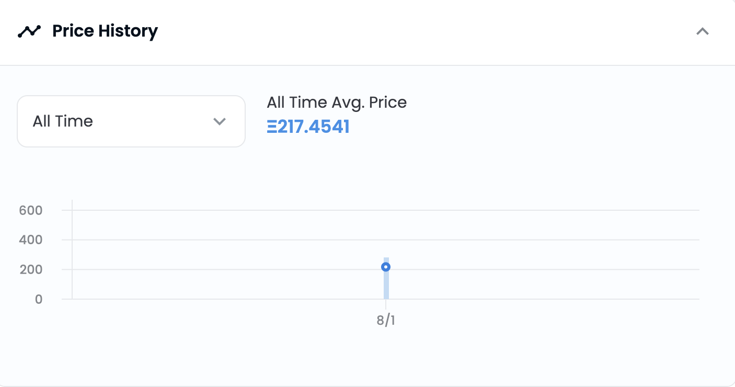Click the 400 horizontal gridline
Viewport: 735px width, 387px height.
pyautogui.click(x=381, y=240)
